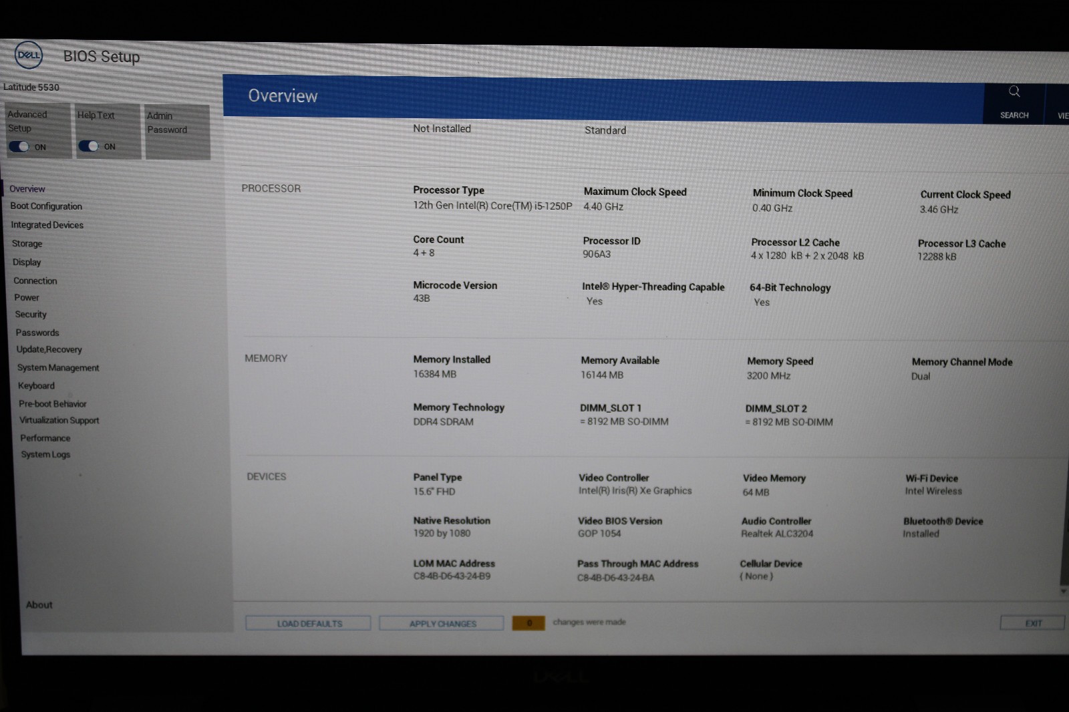1069x712 pixels.
Task: Click Cellular Device value (None)
Action: coord(756,576)
